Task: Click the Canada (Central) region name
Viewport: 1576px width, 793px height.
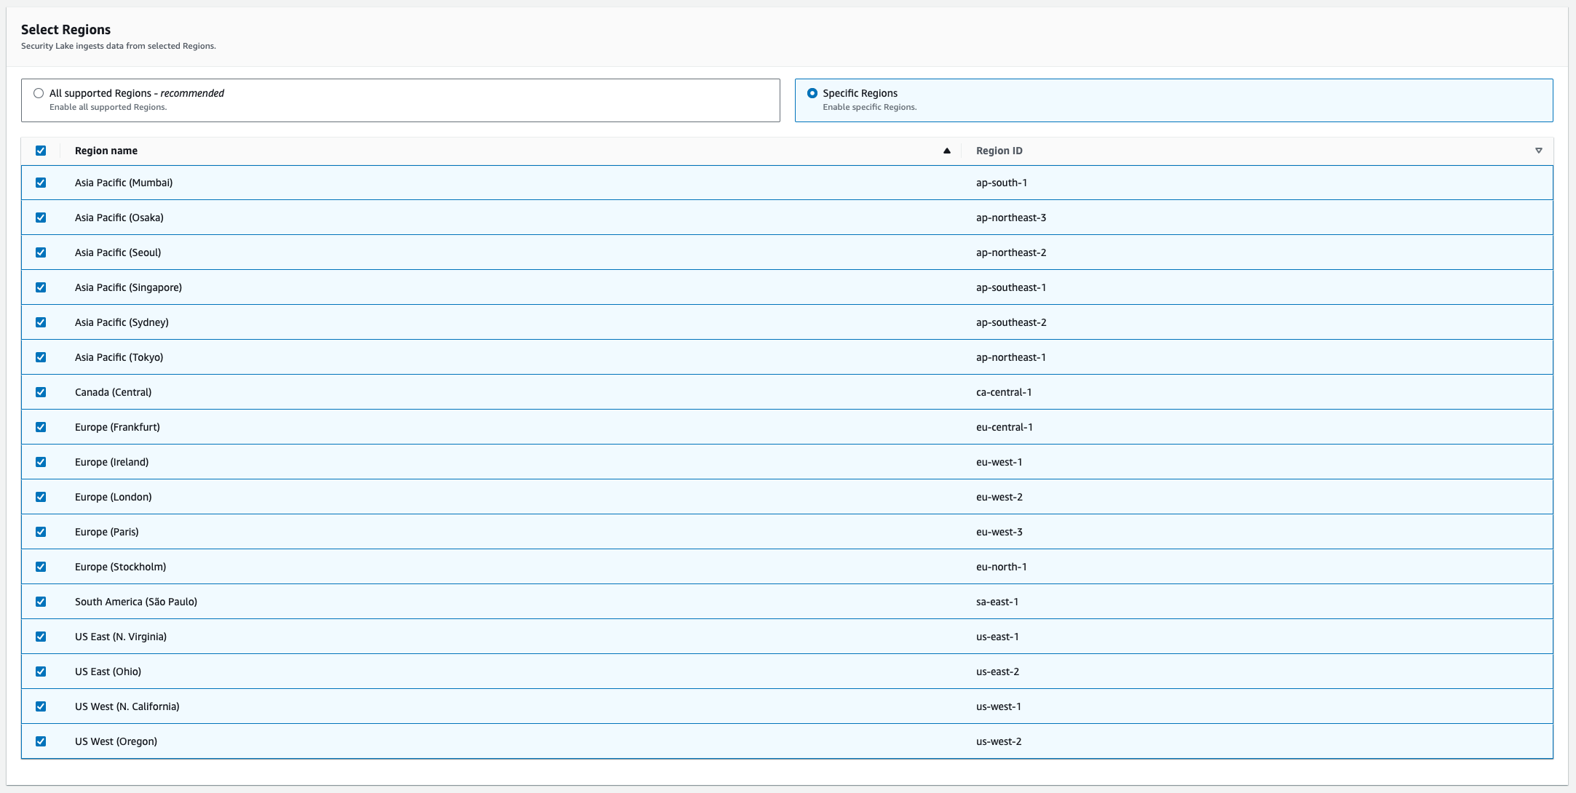Action: [114, 392]
